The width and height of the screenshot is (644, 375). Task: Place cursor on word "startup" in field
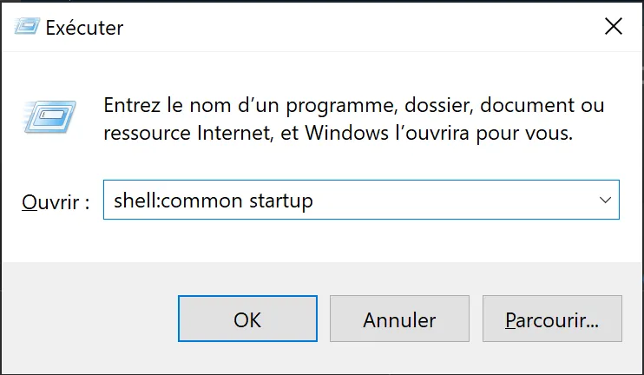[x=281, y=201]
